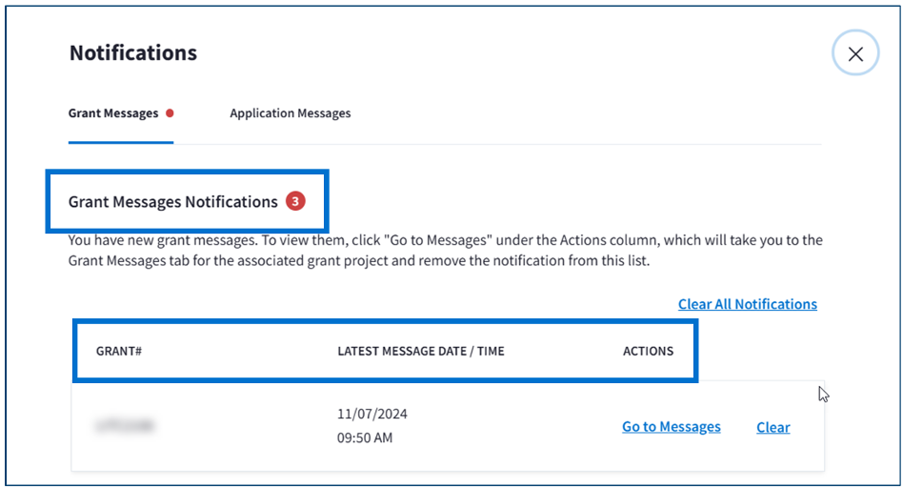
Task: Click the Grant Messages Notifications heading
Action: click(172, 202)
